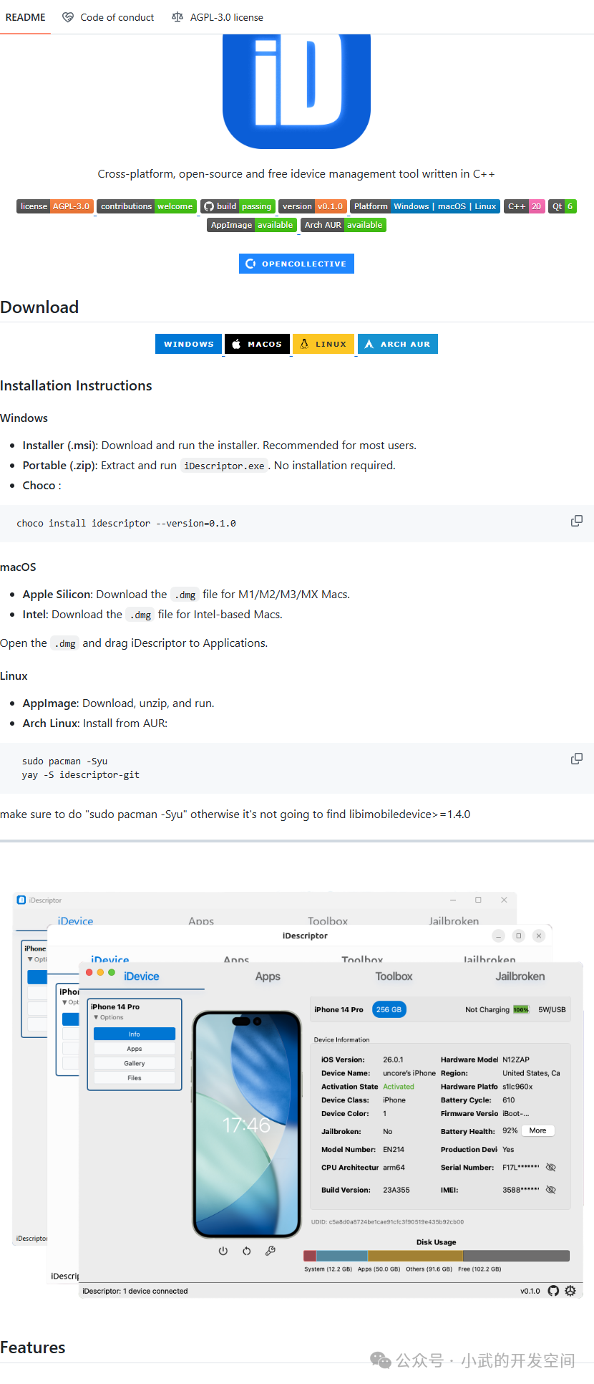This screenshot has width=594, height=1384.
Task: Click the contributions welcome badge
Action: coord(147,206)
